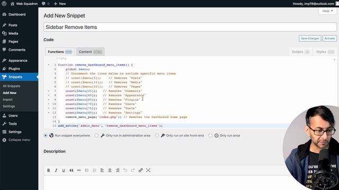The height and width of the screenshot is (190, 339).
Task: Click the gutter marker on line 9
Action: point(49,100)
